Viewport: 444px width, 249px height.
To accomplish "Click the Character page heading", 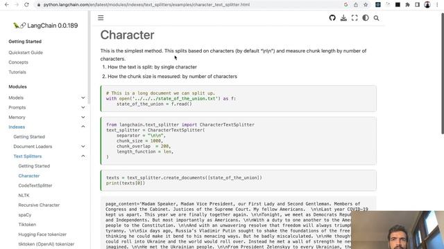I will click(127, 35).
